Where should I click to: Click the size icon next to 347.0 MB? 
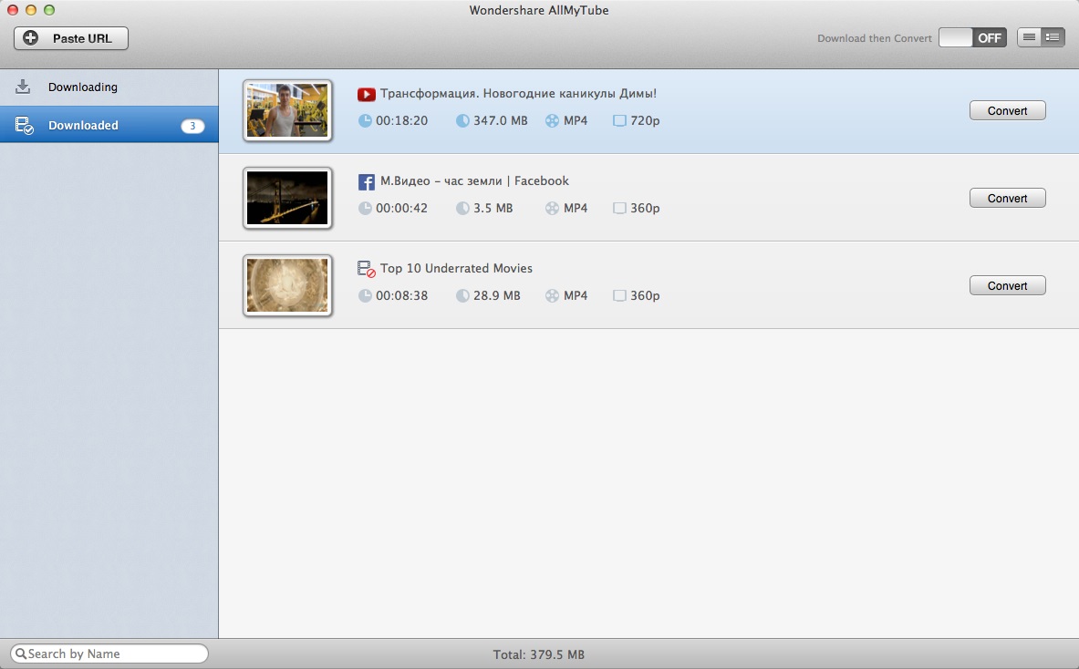click(x=462, y=121)
